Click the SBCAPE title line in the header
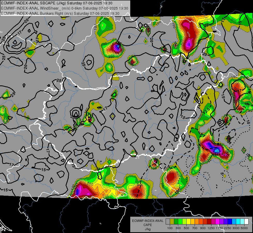 [57, 3]
